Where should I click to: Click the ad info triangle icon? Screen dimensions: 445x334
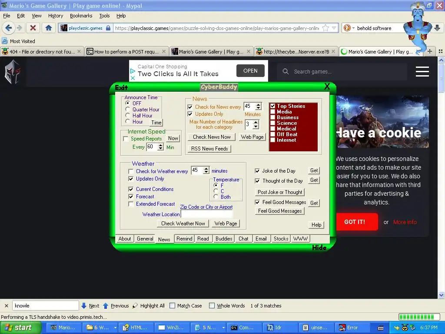[133, 71]
